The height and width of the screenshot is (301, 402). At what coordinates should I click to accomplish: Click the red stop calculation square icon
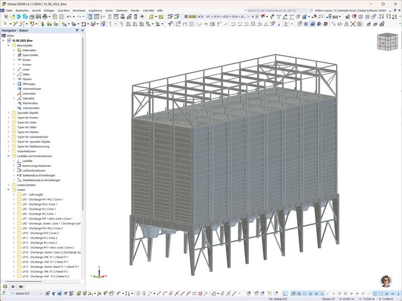(186, 17)
